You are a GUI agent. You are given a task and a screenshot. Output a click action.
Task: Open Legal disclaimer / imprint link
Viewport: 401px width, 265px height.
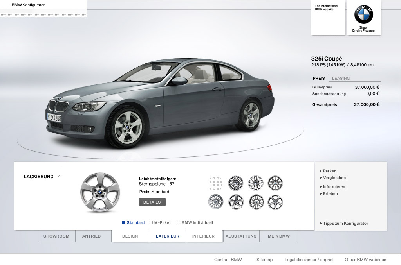309,260
